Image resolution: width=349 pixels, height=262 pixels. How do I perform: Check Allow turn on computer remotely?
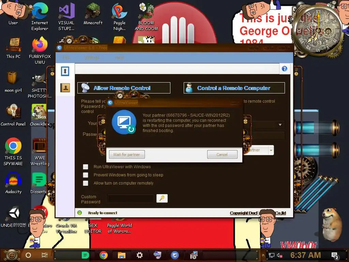[x=86, y=183]
